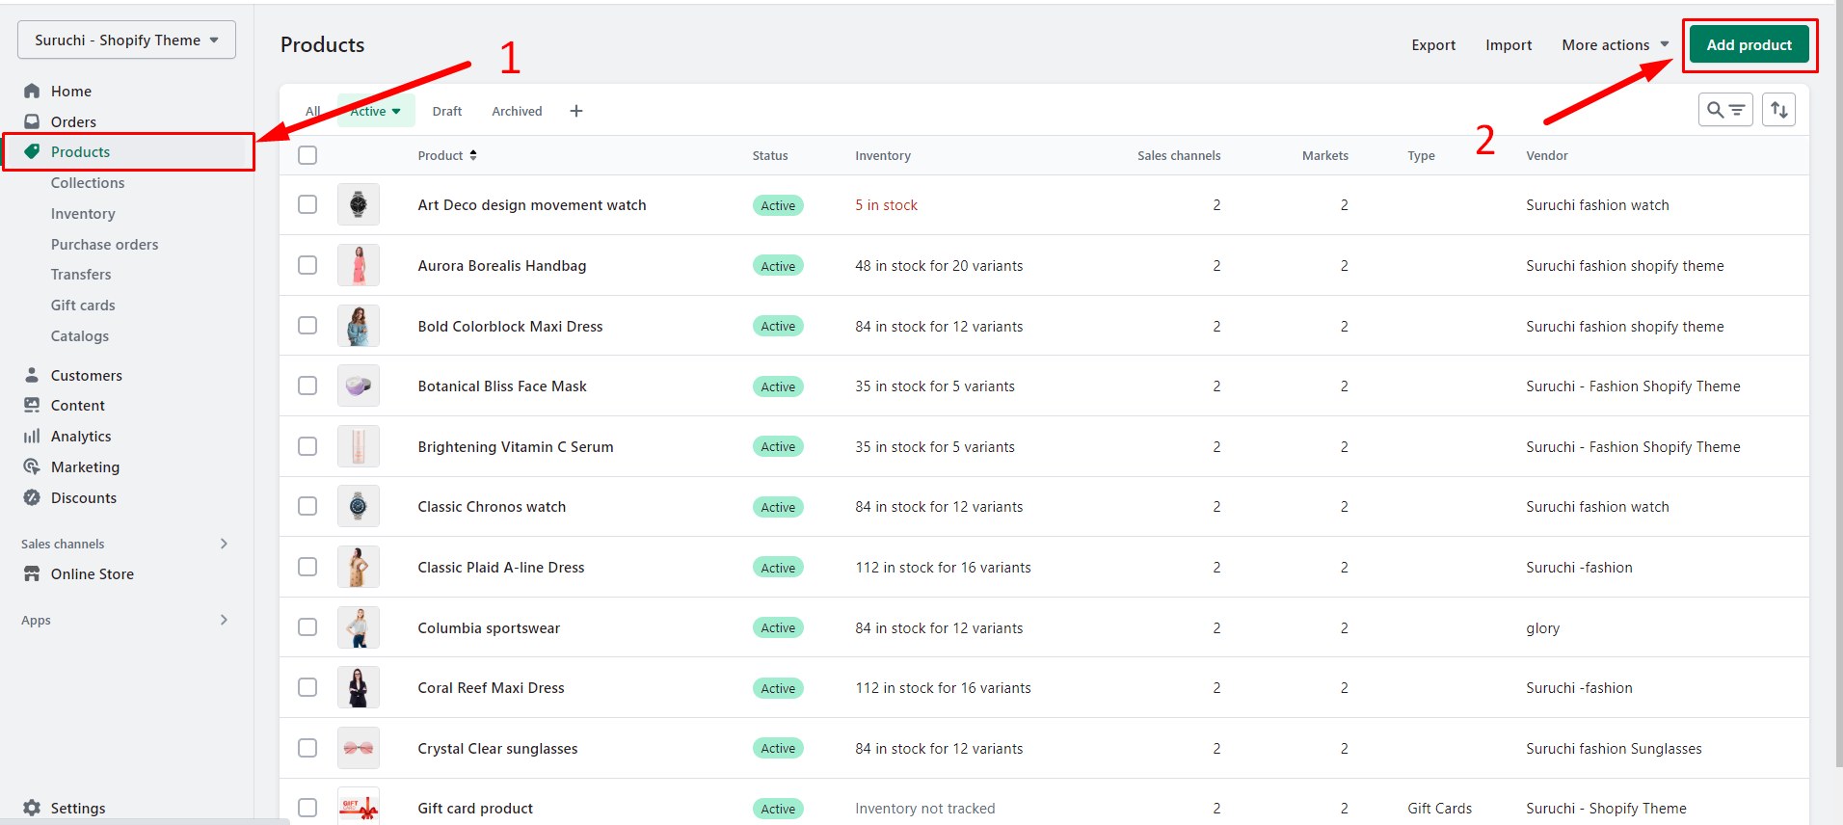Image resolution: width=1843 pixels, height=825 pixels.
Task: Click the Content icon in sidebar
Action: click(x=32, y=405)
